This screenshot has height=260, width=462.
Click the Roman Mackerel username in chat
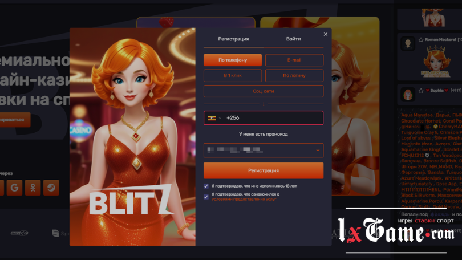pyautogui.click(x=440, y=40)
